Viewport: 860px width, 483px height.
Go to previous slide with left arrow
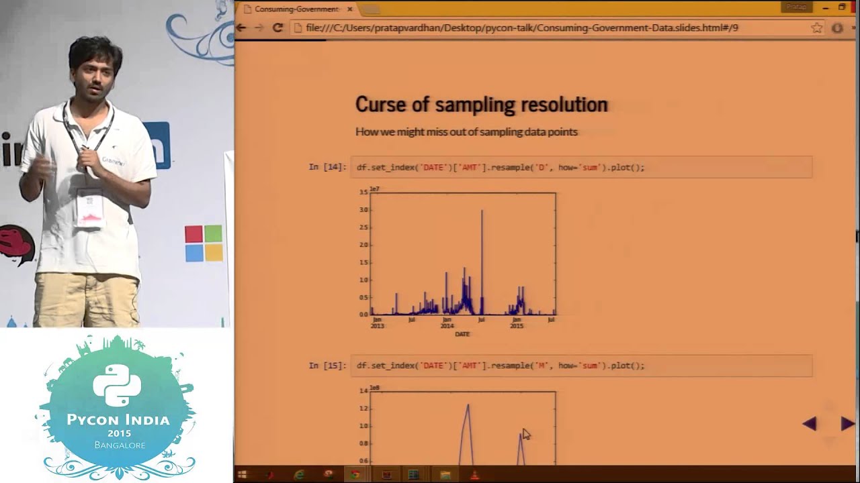point(810,423)
